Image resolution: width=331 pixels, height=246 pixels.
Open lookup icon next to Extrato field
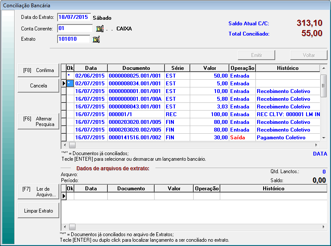(x=96, y=39)
